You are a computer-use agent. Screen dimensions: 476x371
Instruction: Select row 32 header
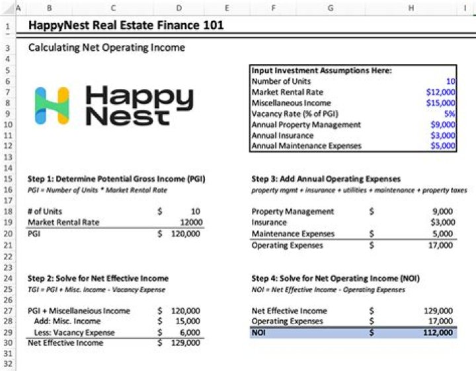7,364
